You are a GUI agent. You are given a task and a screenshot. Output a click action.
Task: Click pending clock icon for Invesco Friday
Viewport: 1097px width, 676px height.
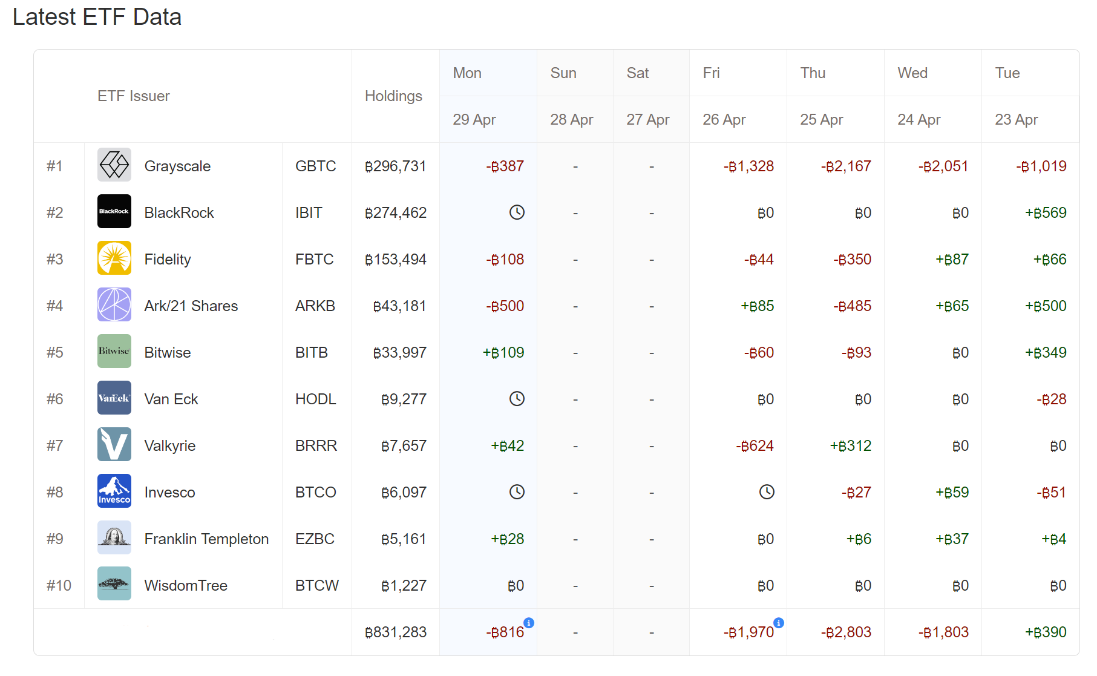(x=767, y=492)
